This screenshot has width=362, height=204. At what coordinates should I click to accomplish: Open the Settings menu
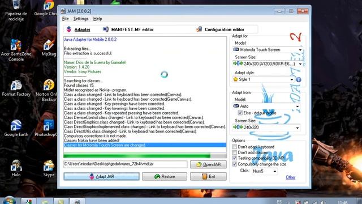pyautogui.click(x=81, y=19)
